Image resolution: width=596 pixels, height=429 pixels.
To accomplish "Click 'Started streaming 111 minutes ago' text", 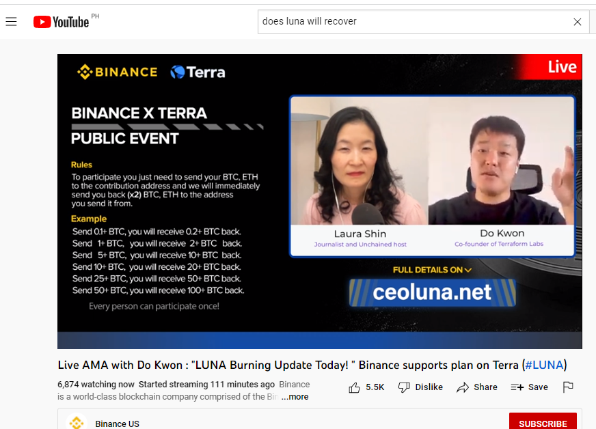I will pos(206,385).
